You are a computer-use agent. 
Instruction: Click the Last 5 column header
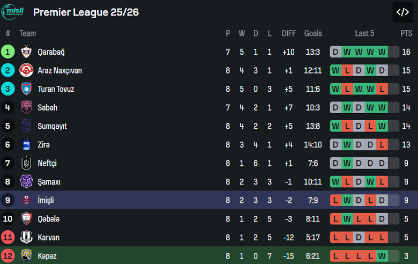pyautogui.click(x=364, y=33)
